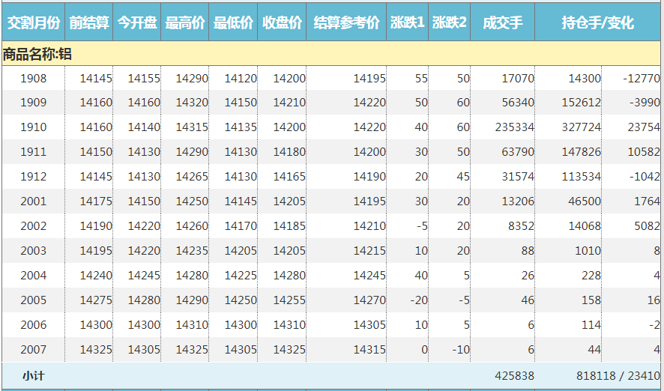Select the 1908 delivery month cell

pos(33,78)
